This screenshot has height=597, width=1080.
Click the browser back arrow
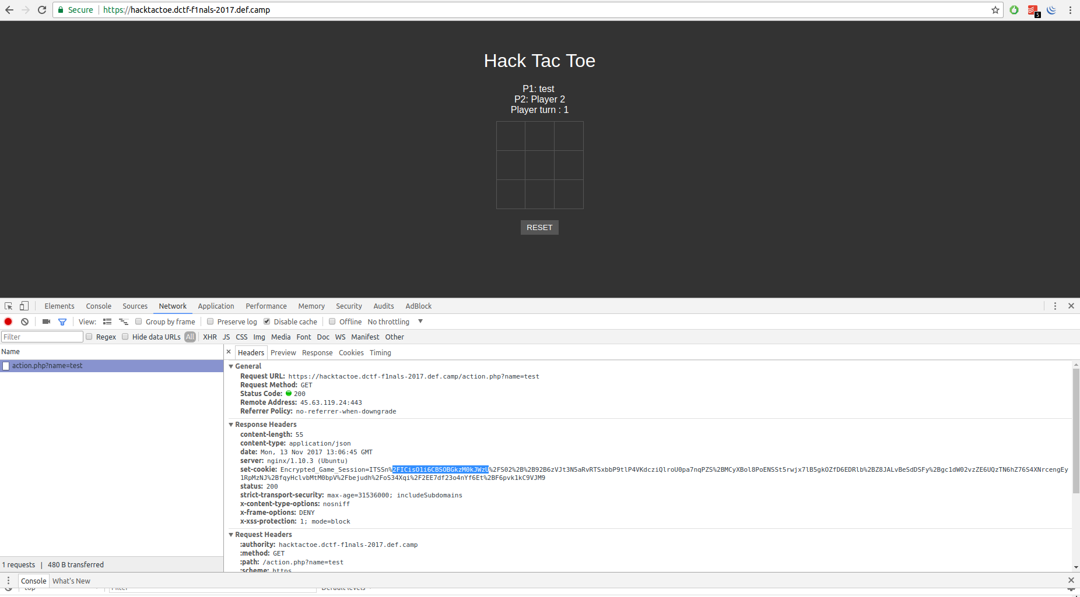pyautogui.click(x=9, y=10)
